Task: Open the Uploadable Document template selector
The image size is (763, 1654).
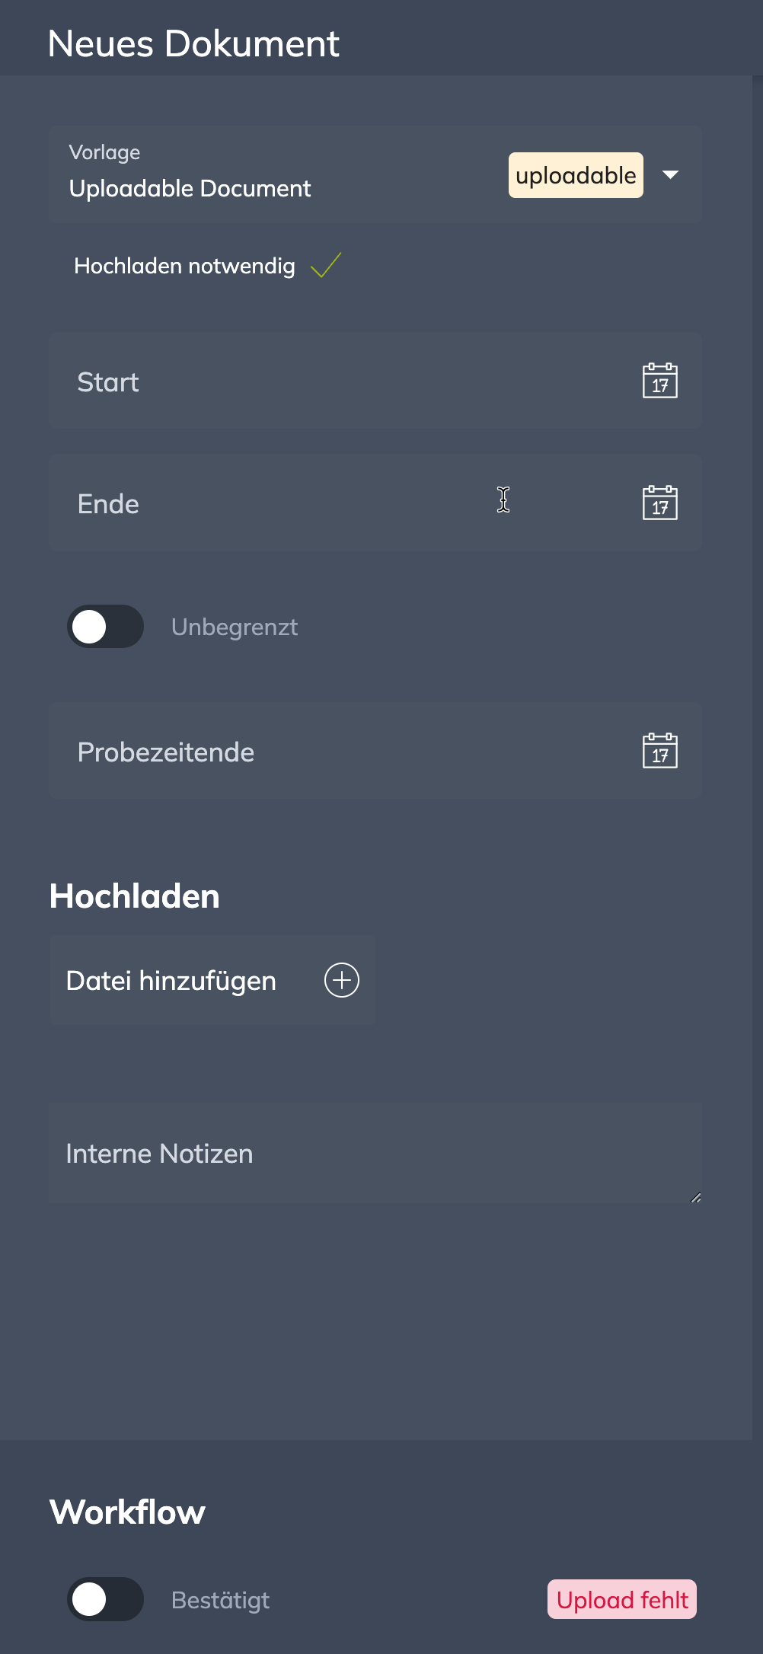Action: [x=190, y=188]
